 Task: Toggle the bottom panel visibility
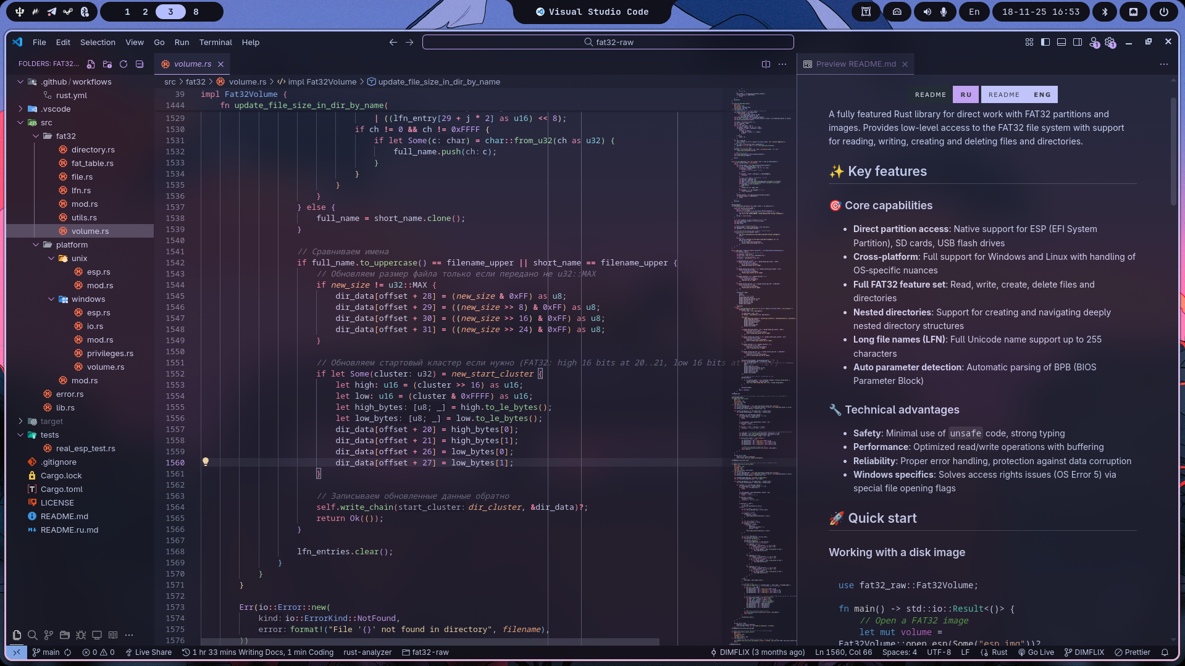(1061, 42)
